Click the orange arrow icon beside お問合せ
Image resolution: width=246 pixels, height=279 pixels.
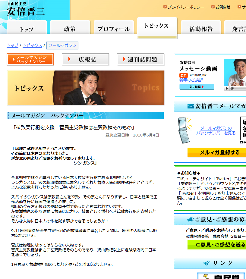(213, 7)
